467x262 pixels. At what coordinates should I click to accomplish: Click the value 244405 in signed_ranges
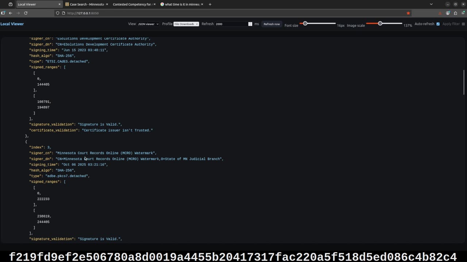pyautogui.click(x=43, y=222)
